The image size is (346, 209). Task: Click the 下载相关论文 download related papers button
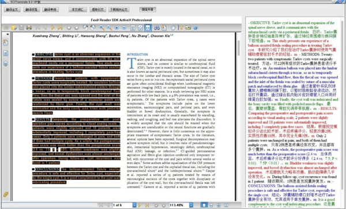point(119,10)
